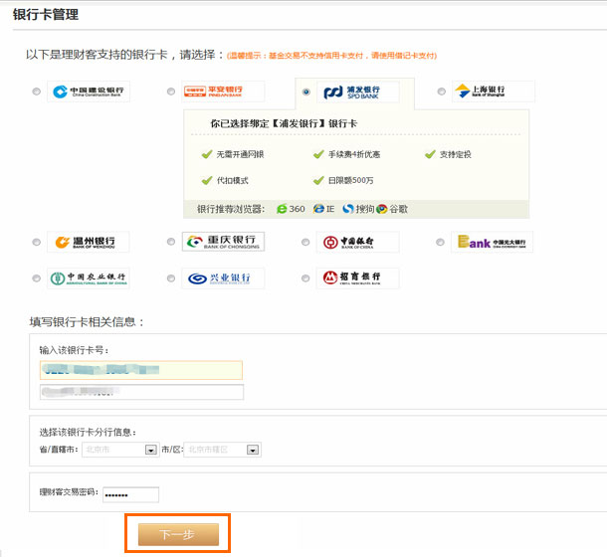Click the China Merchants Bank logo
This screenshot has height=557, width=607.
click(357, 278)
